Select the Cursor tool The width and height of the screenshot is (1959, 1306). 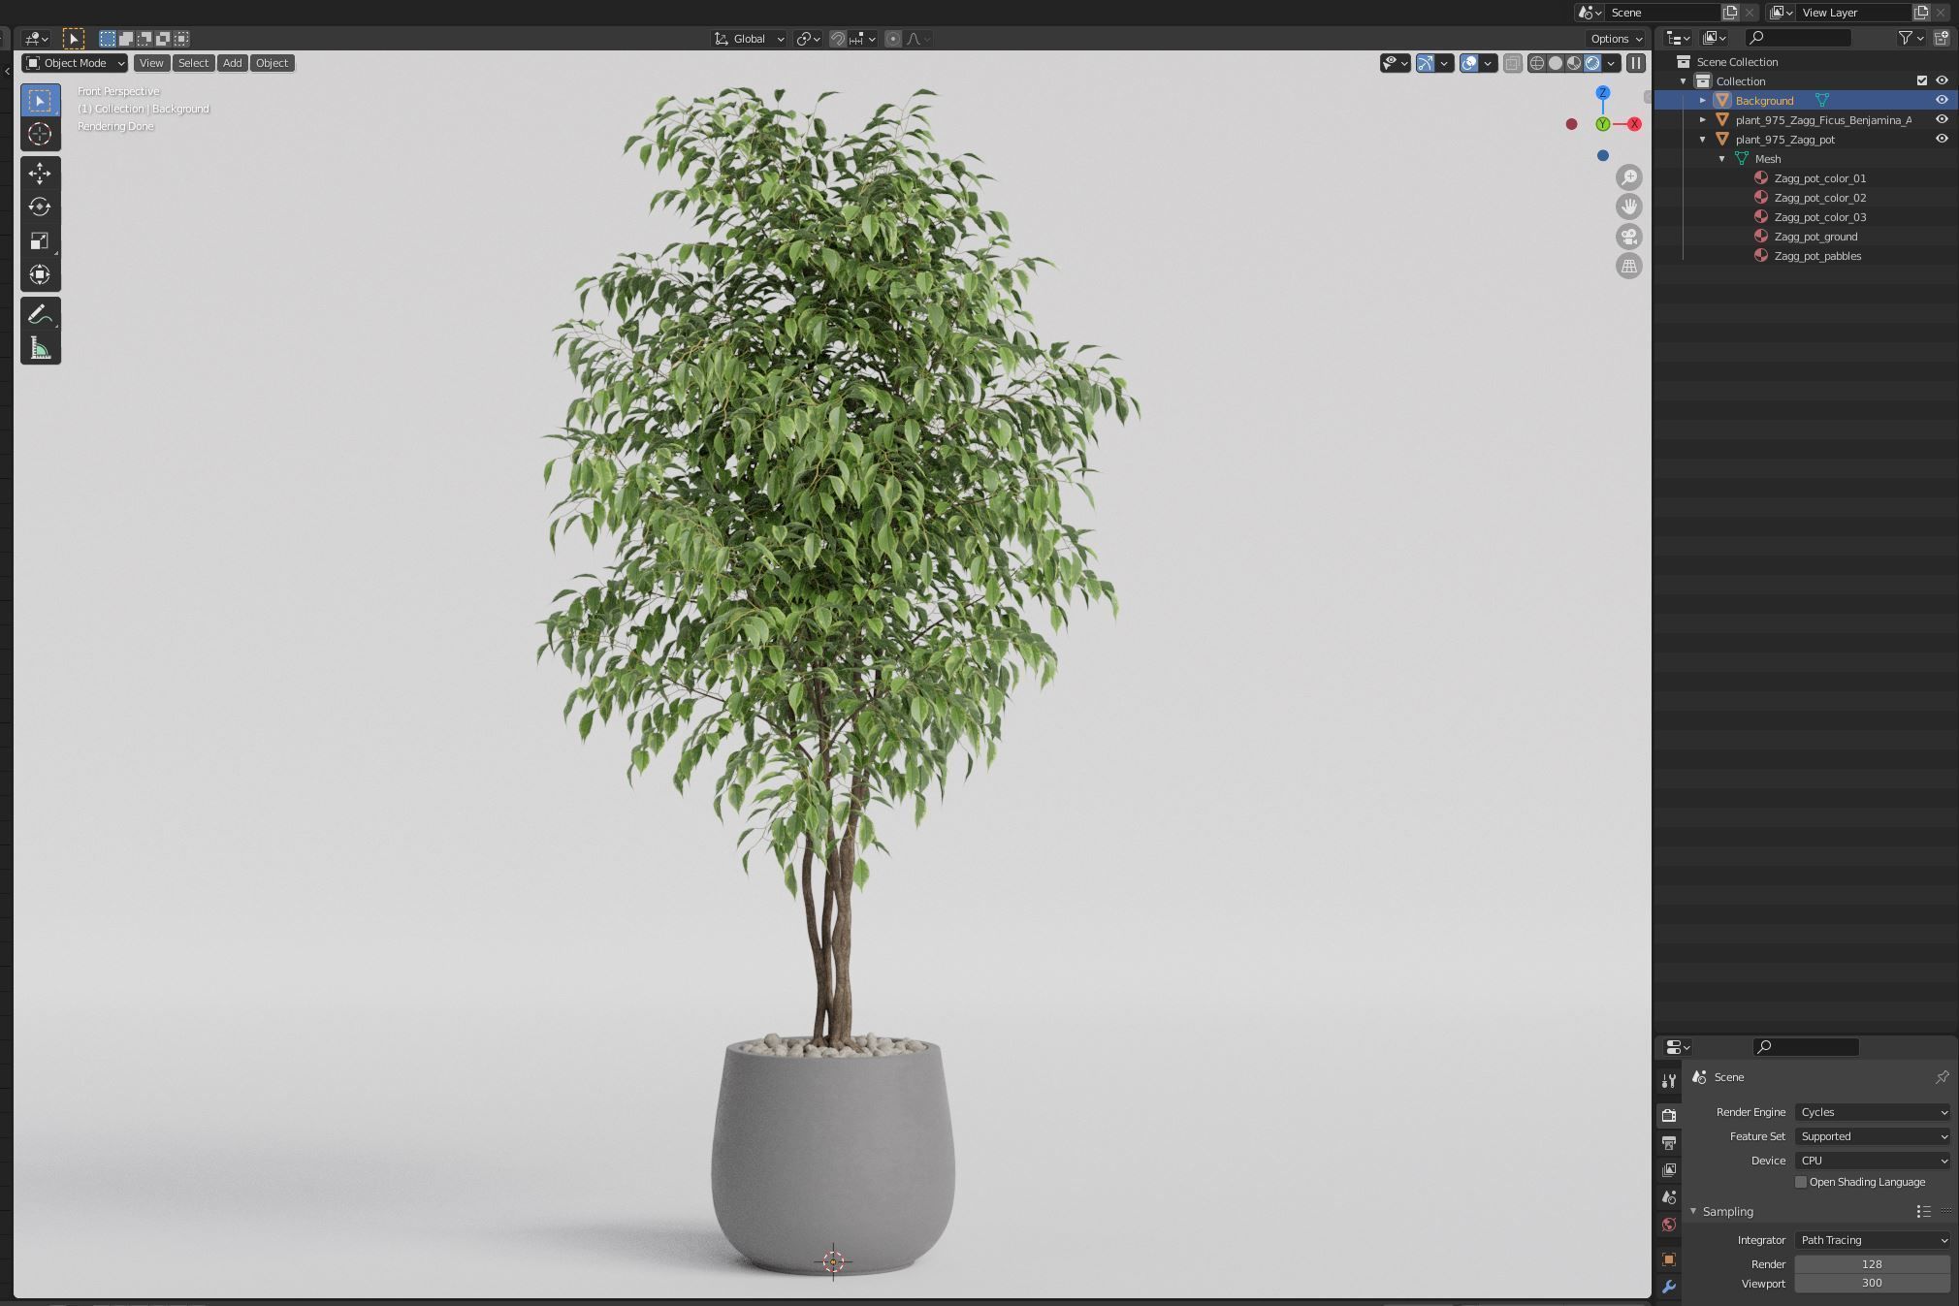40,134
